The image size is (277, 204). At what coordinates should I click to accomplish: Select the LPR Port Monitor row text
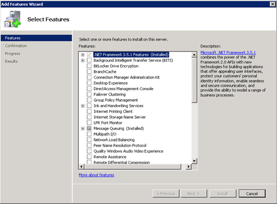[108, 123]
